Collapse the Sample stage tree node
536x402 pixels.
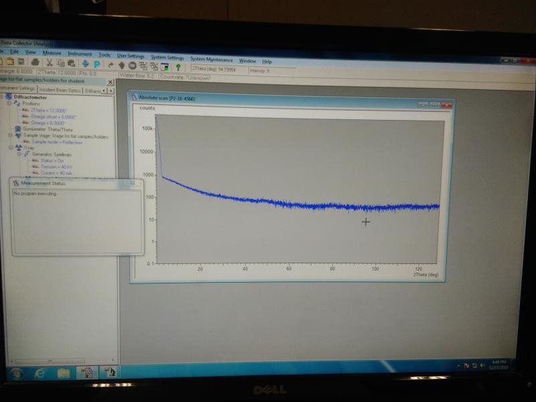10,135
